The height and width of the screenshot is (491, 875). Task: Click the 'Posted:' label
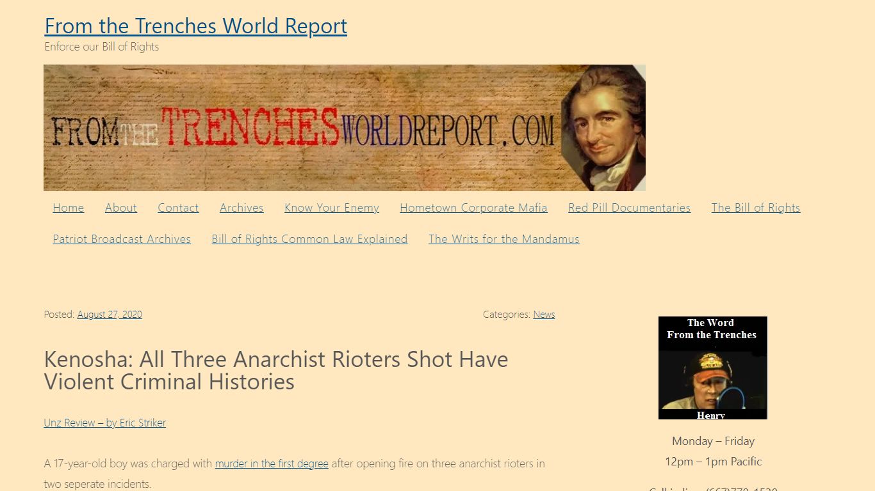[60, 315]
